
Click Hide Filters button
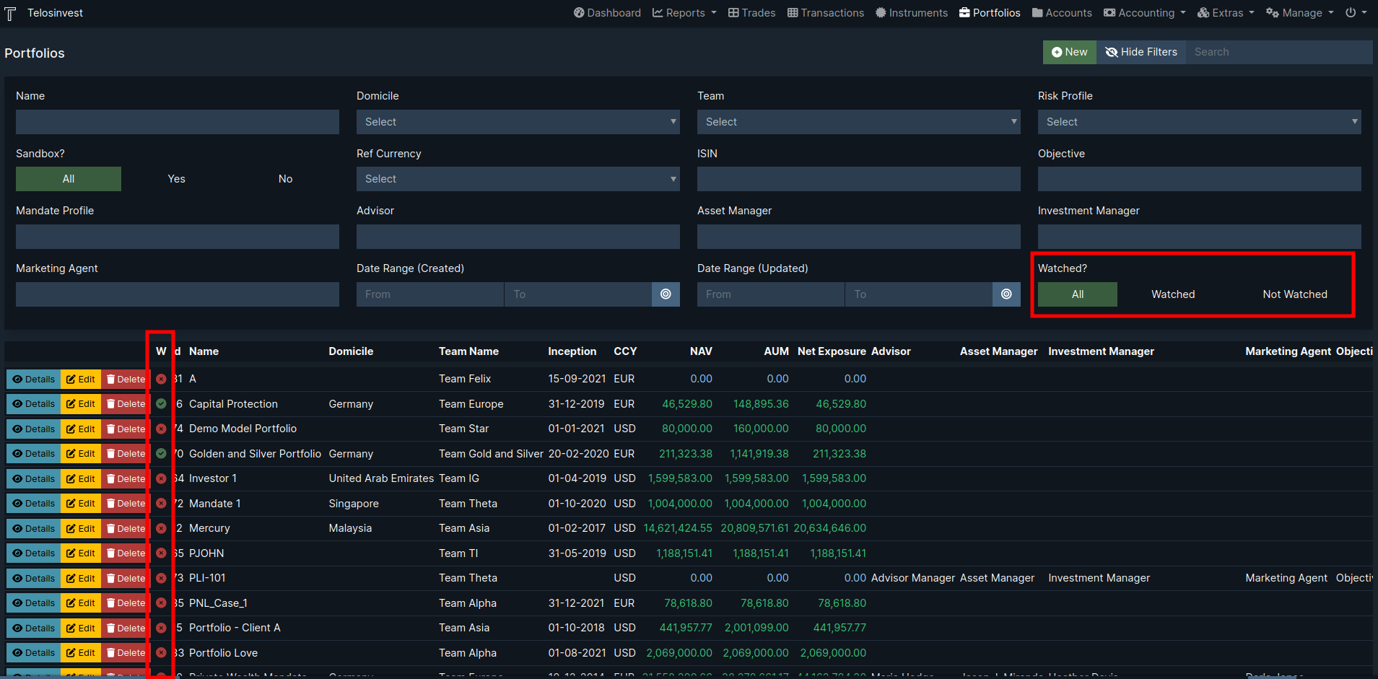coord(1141,52)
